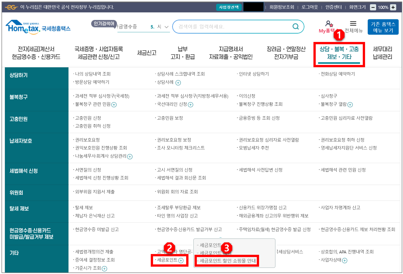Open 과세전 적부 심사청구(국세청)
403x274 pixels.
pyautogui.click(x=102, y=96)
